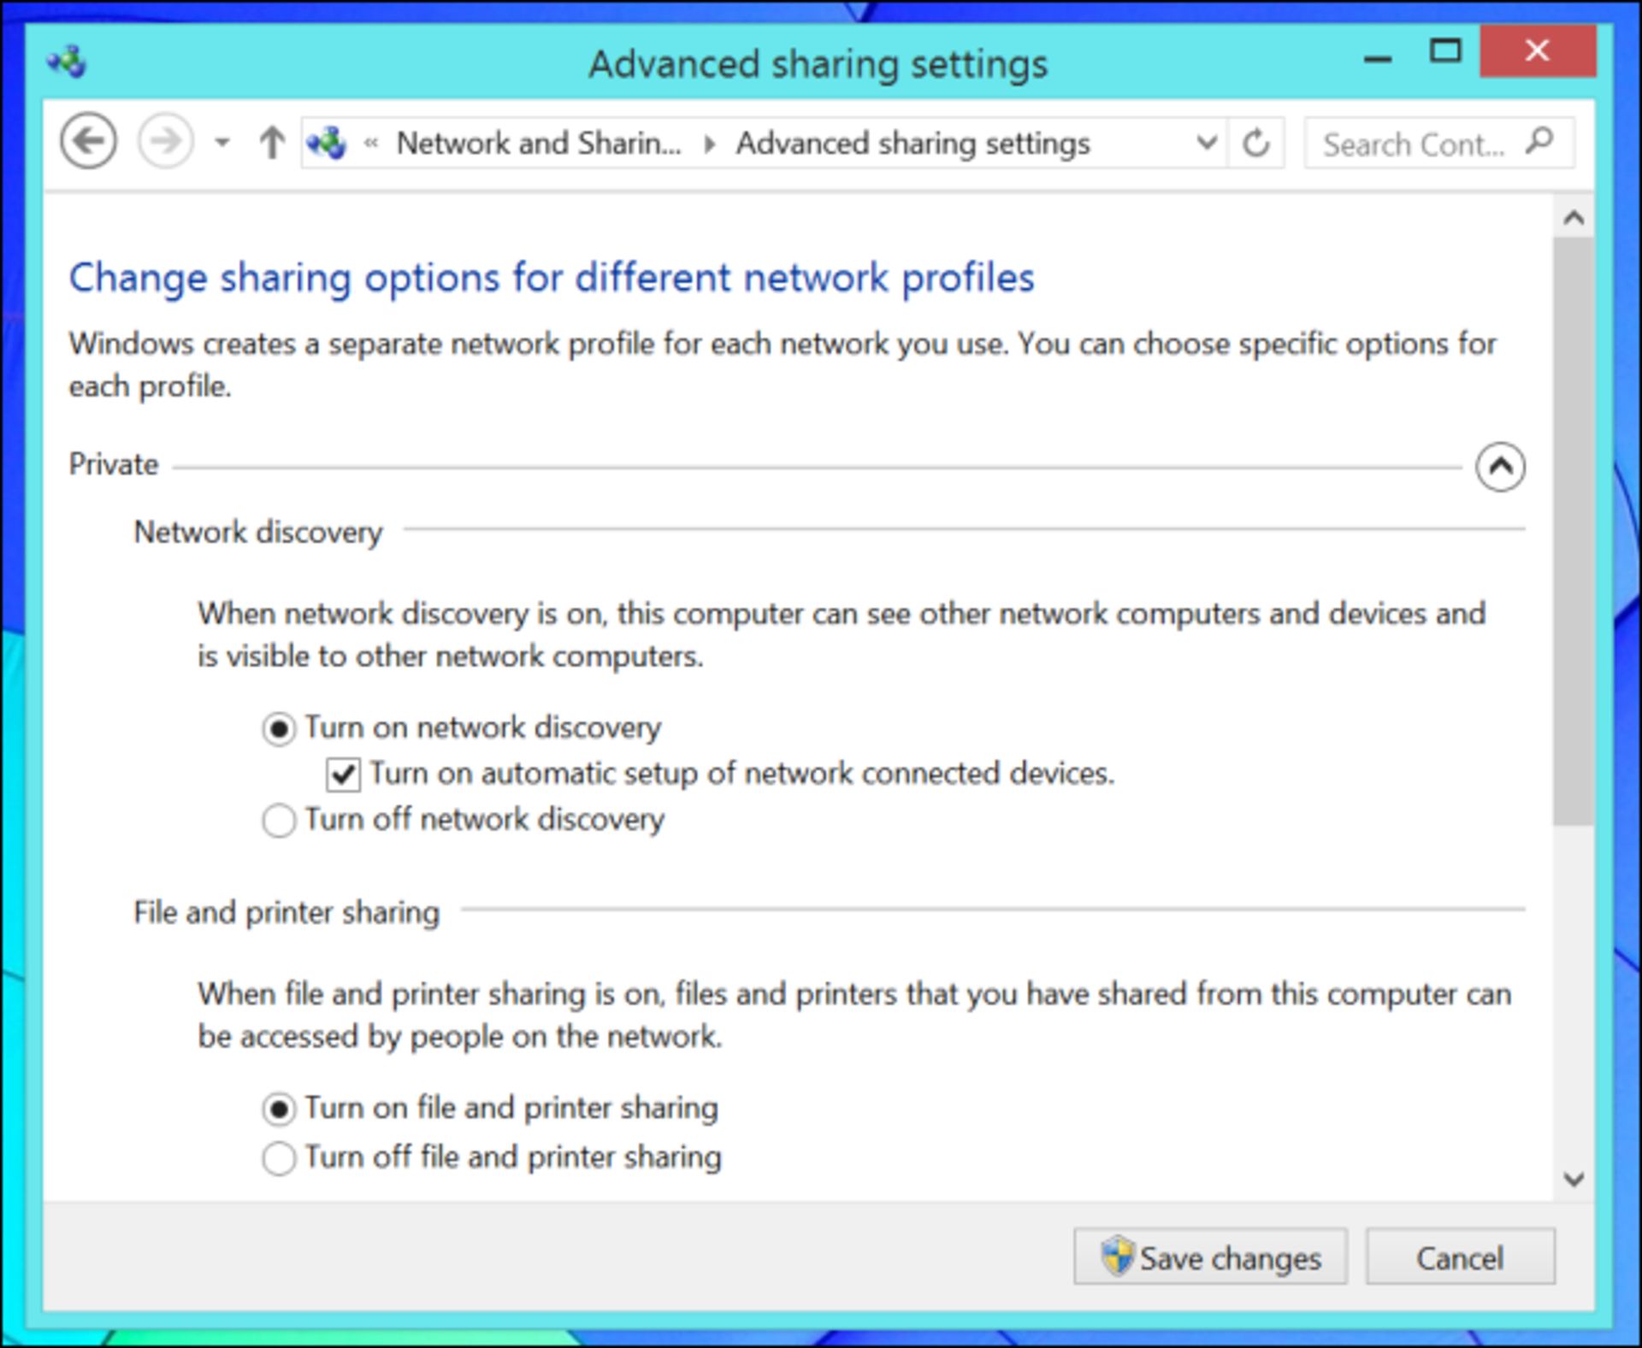The image size is (1642, 1348).
Task: Click the scrollbar up arrow
Action: coord(1574,219)
